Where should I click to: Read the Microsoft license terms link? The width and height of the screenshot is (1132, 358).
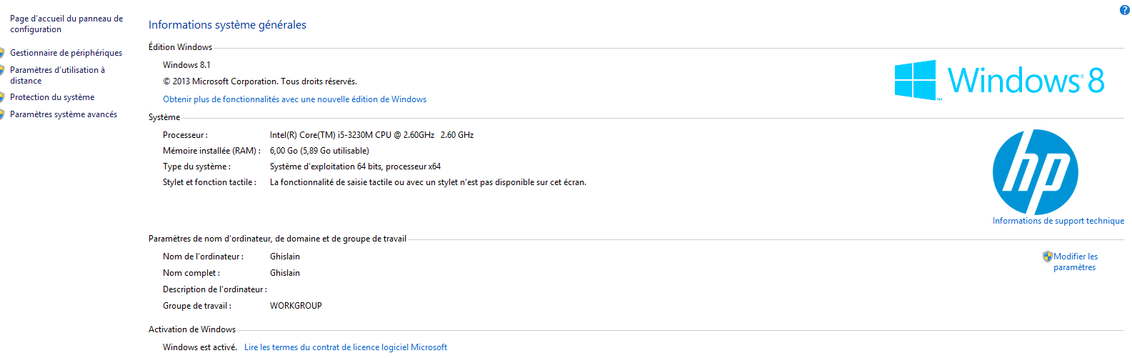tap(346, 347)
